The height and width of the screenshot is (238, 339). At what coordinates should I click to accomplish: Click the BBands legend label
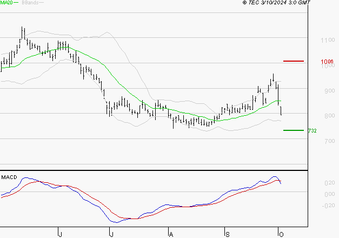pos(30,3)
